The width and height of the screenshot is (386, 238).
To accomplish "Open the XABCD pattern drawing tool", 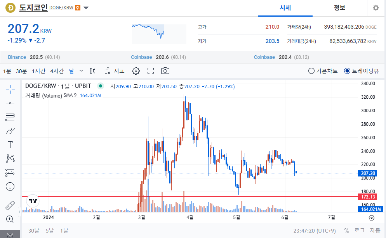I will coord(10,159).
